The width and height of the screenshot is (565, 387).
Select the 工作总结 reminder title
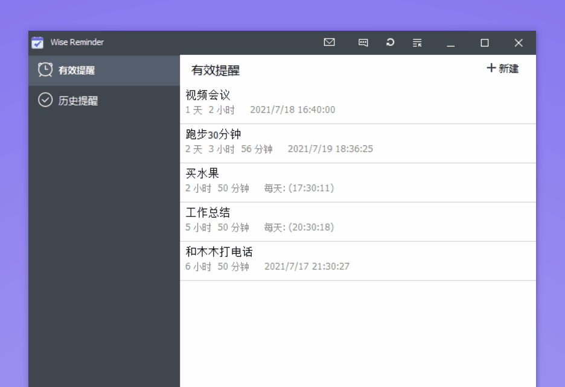pyautogui.click(x=208, y=213)
